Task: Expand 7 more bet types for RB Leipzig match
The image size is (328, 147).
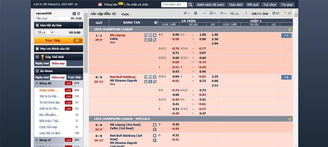Action: (286, 36)
